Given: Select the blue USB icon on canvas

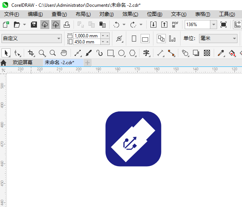Looking at the screenshot, I should 133,139.
